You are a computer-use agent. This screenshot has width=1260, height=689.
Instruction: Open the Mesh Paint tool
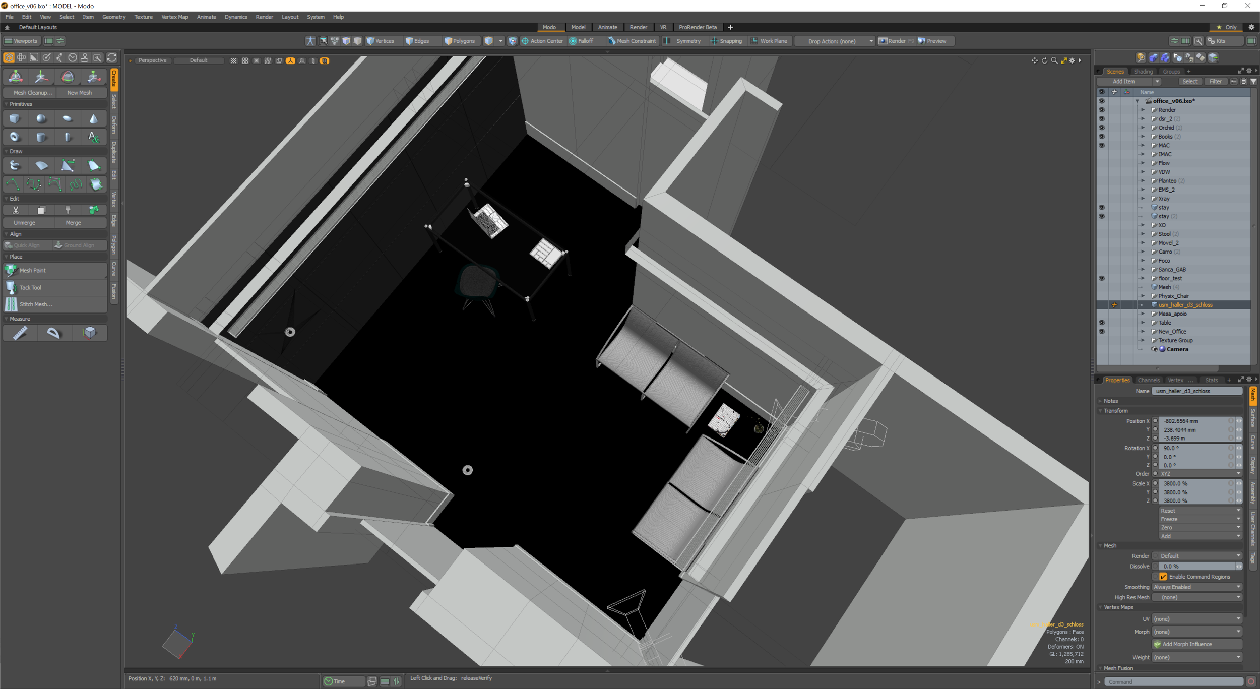(33, 271)
